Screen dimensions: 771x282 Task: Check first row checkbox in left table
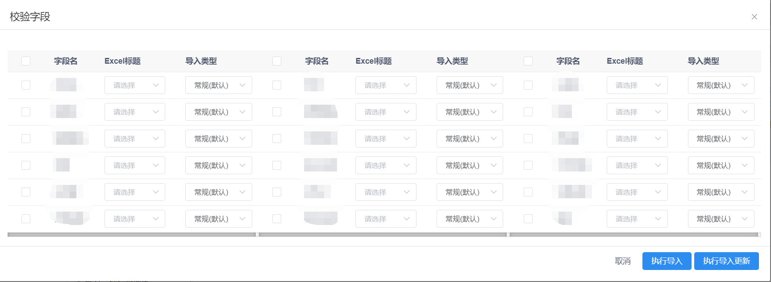26,85
